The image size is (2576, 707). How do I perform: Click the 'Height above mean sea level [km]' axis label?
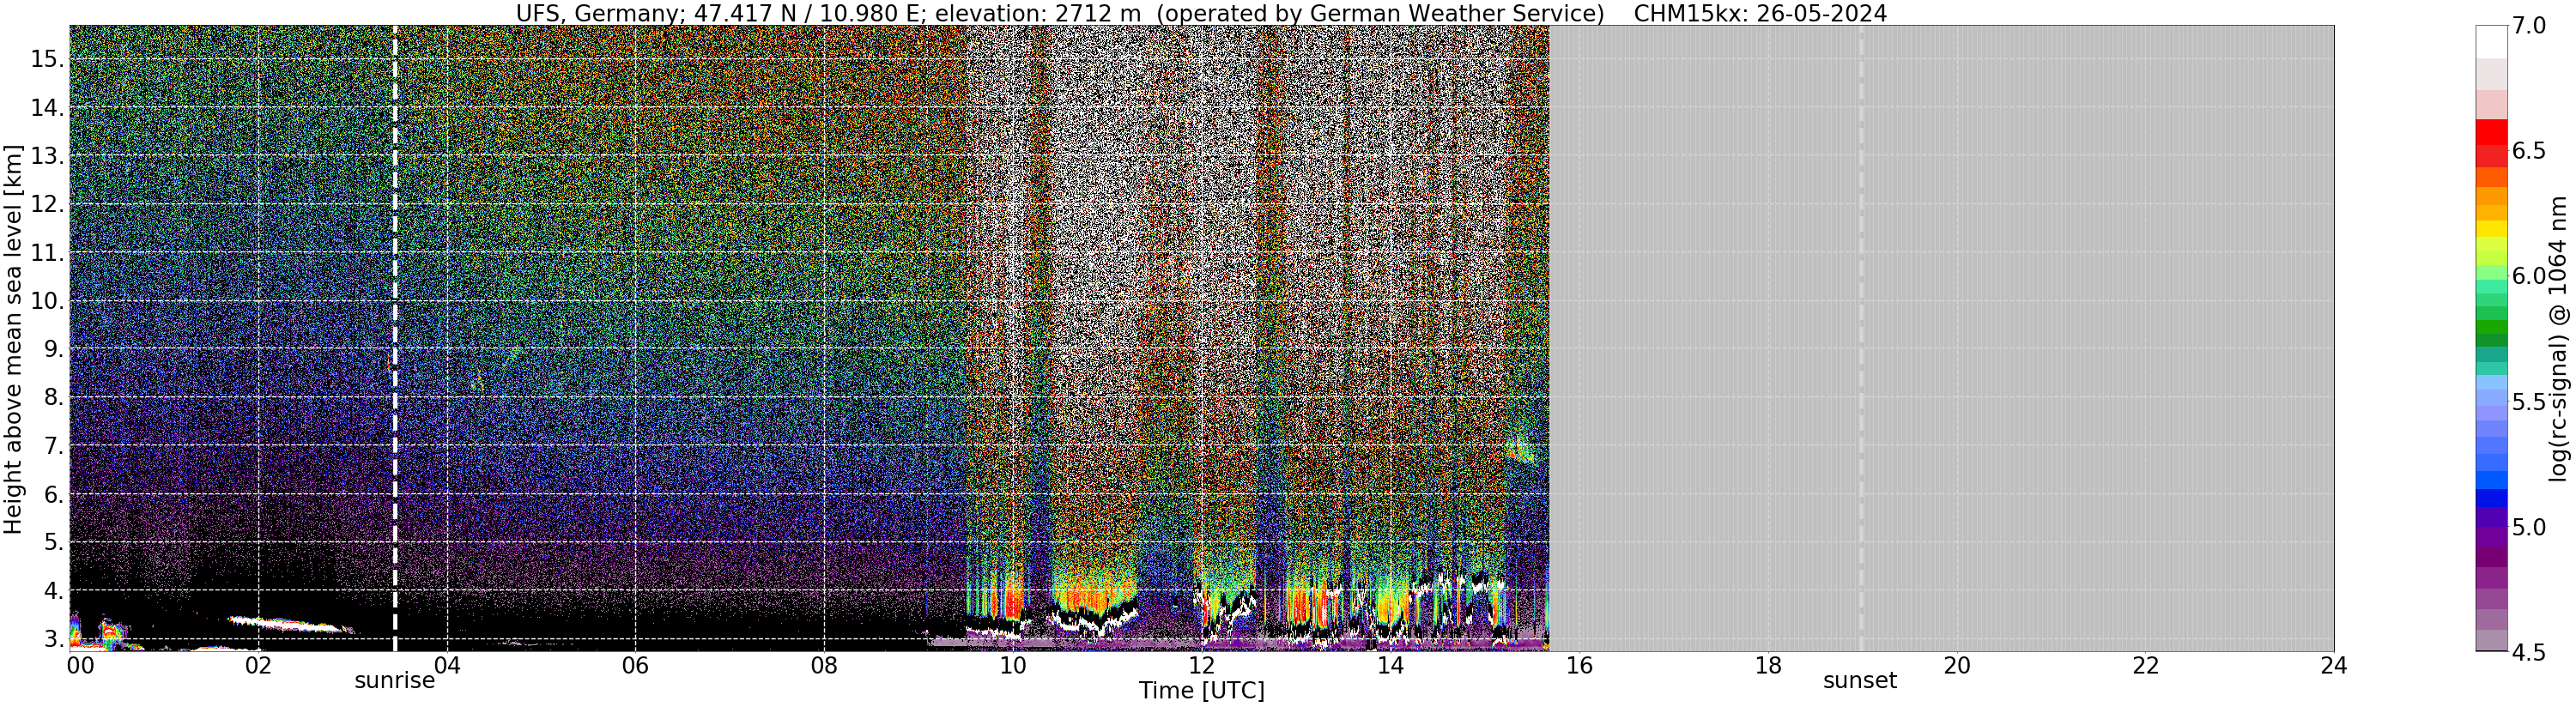point(13,339)
